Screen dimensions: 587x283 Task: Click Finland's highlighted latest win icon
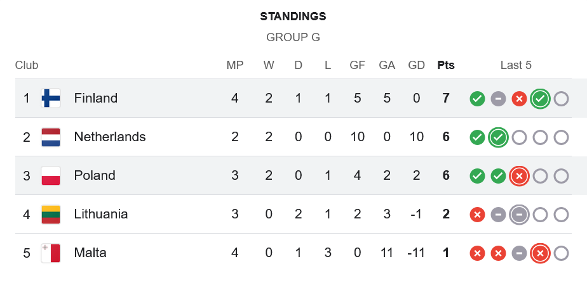(540, 99)
